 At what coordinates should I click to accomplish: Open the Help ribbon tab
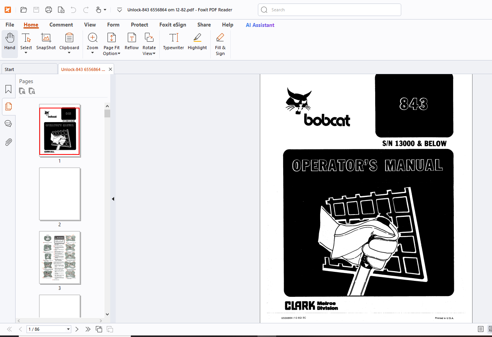(227, 25)
